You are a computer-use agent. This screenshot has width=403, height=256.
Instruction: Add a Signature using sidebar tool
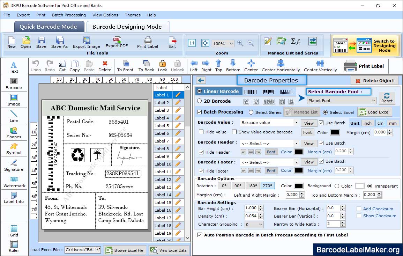click(x=14, y=166)
